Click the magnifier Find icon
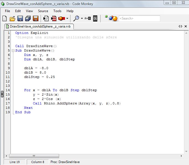Viewport: 189px width, 165px height. click(x=76, y=18)
